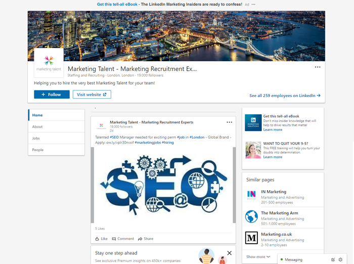
Task: Click the #SEO hashtag in post
Action: (x=114, y=137)
